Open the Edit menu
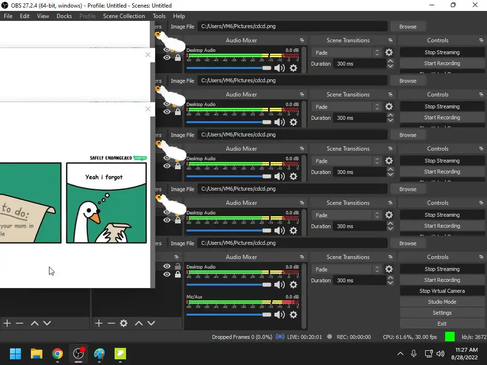The image size is (487, 365). click(x=25, y=16)
